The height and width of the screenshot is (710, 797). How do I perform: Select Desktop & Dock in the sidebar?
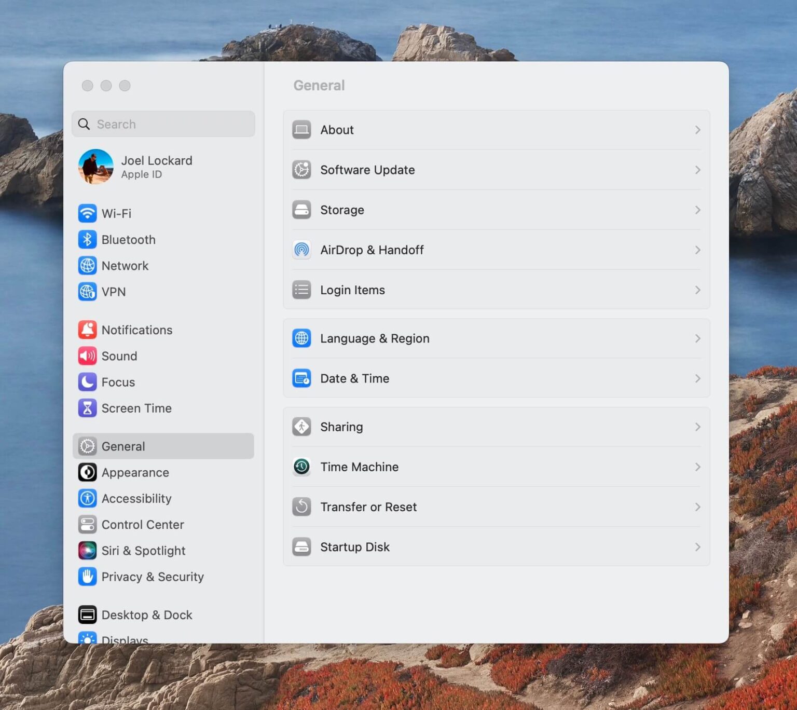(x=147, y=615)
